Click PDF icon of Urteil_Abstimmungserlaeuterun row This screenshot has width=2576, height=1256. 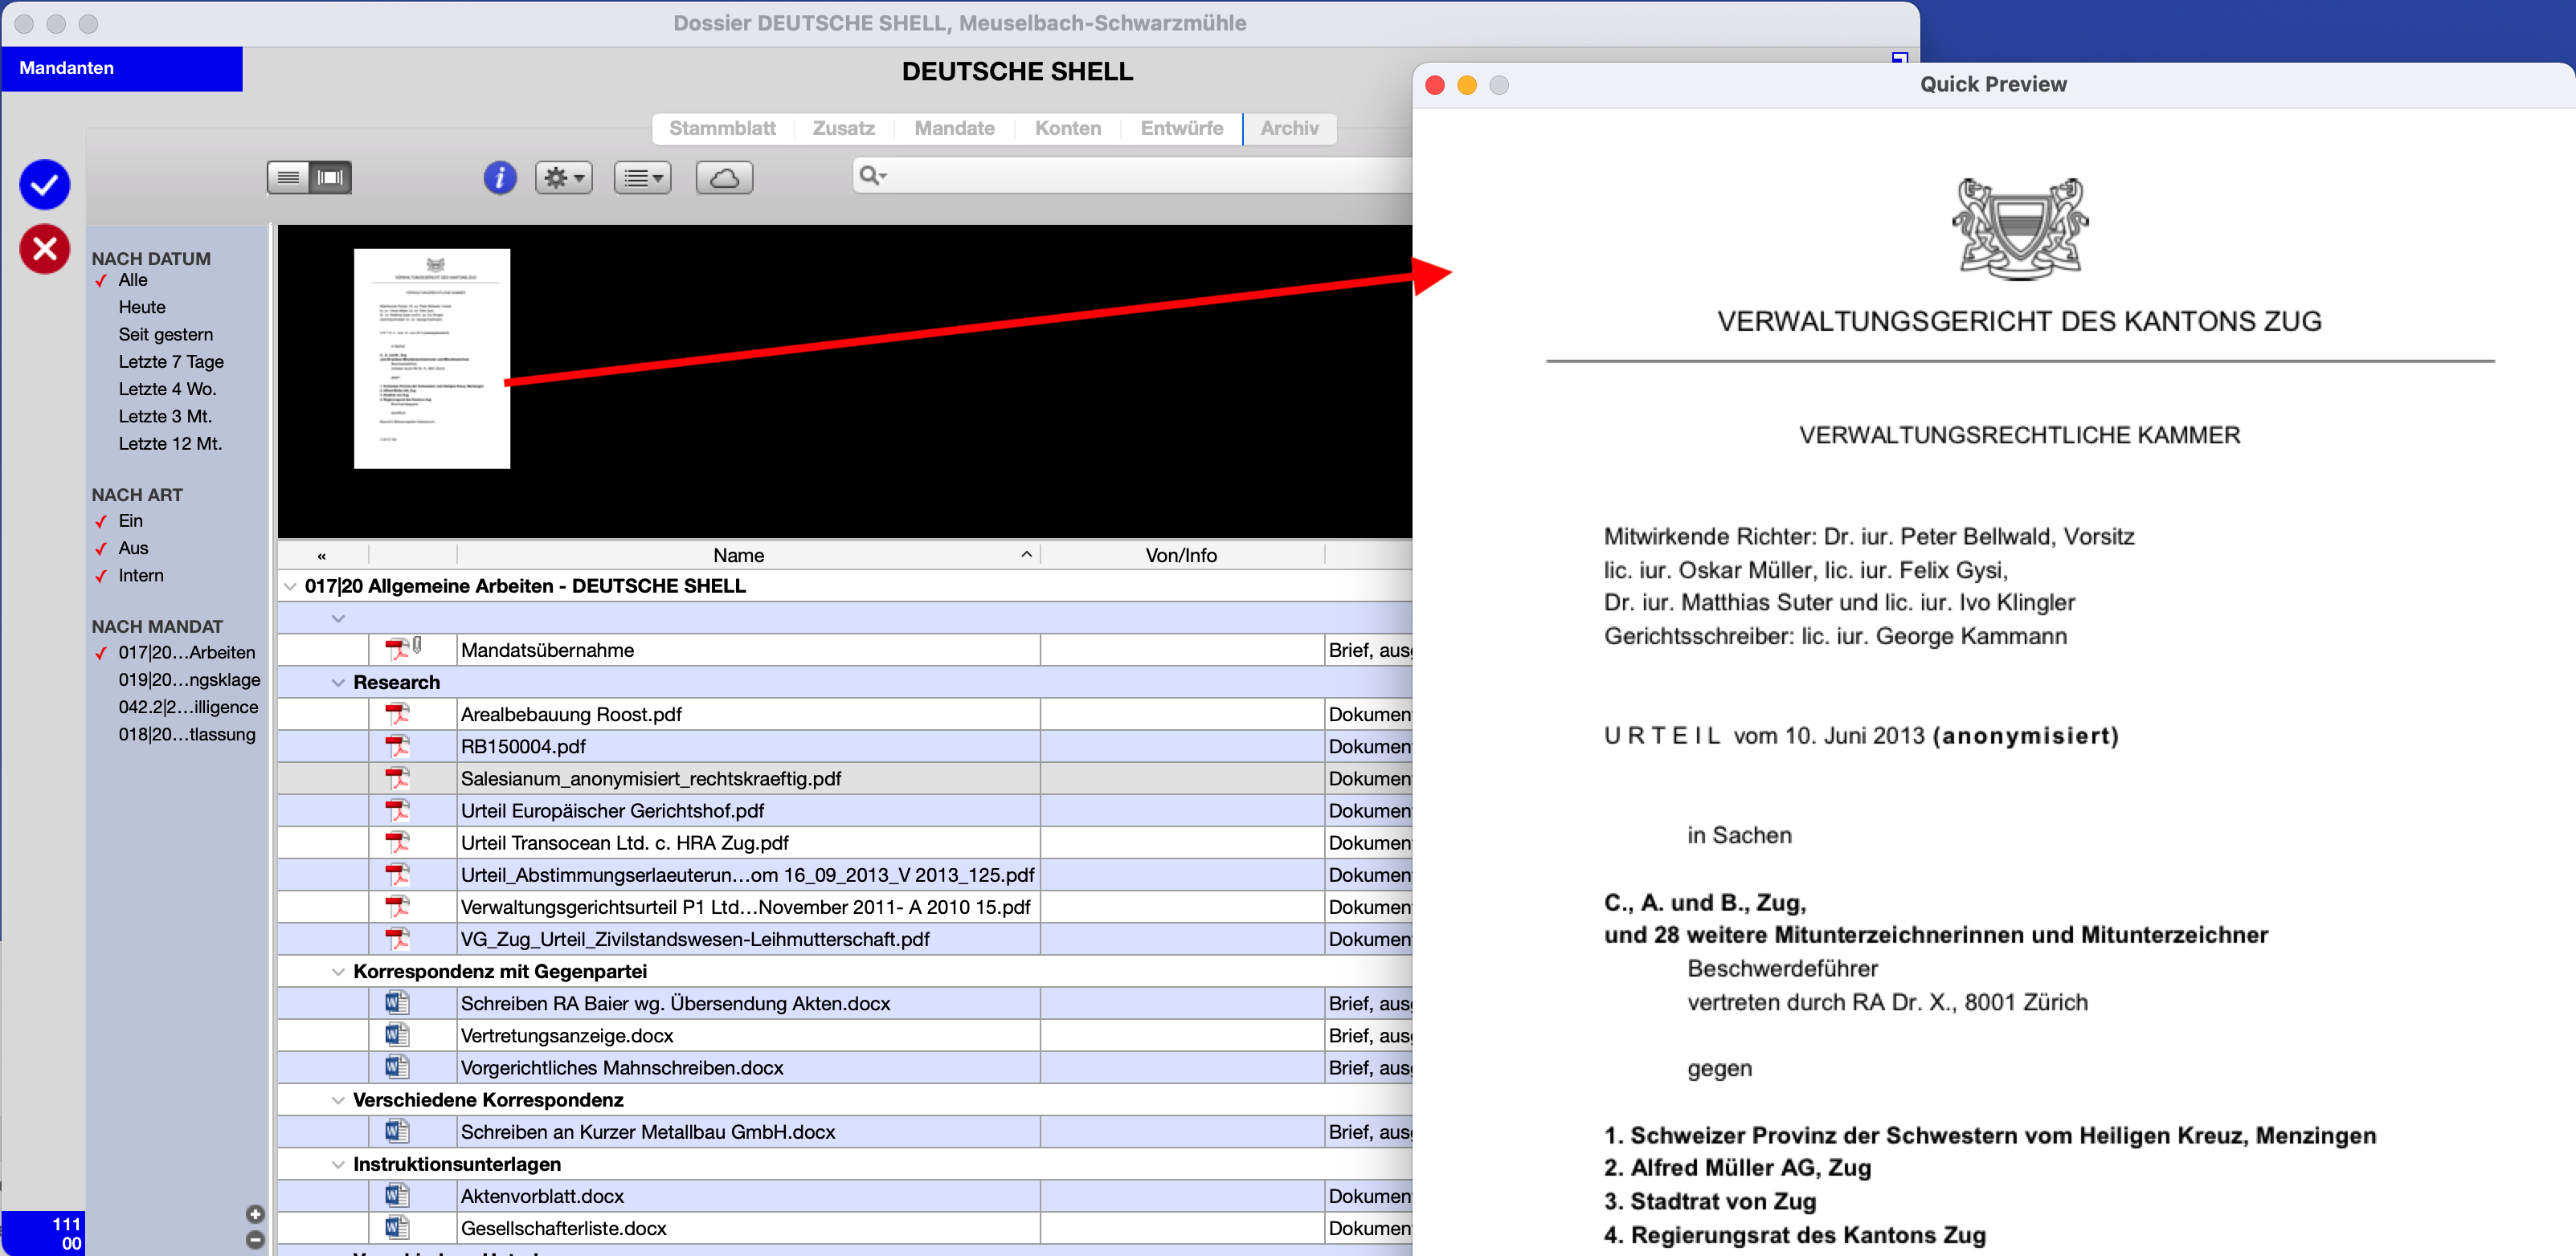tap(397, 875)
